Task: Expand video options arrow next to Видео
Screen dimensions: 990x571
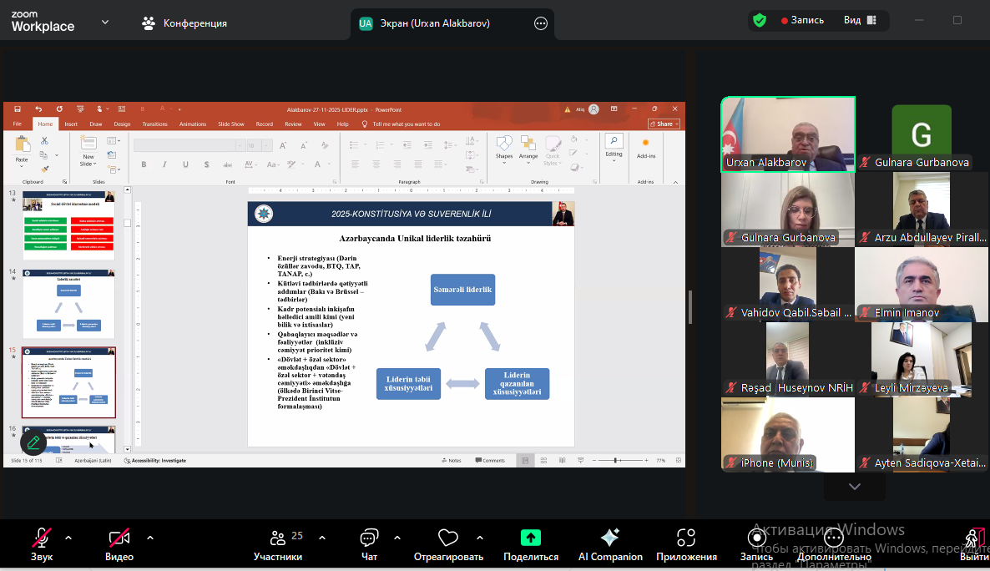Action: coord(150,538)
